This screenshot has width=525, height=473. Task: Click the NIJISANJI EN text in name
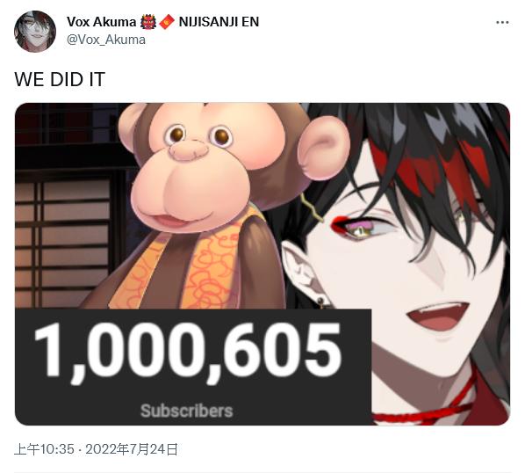pos(219,22)
